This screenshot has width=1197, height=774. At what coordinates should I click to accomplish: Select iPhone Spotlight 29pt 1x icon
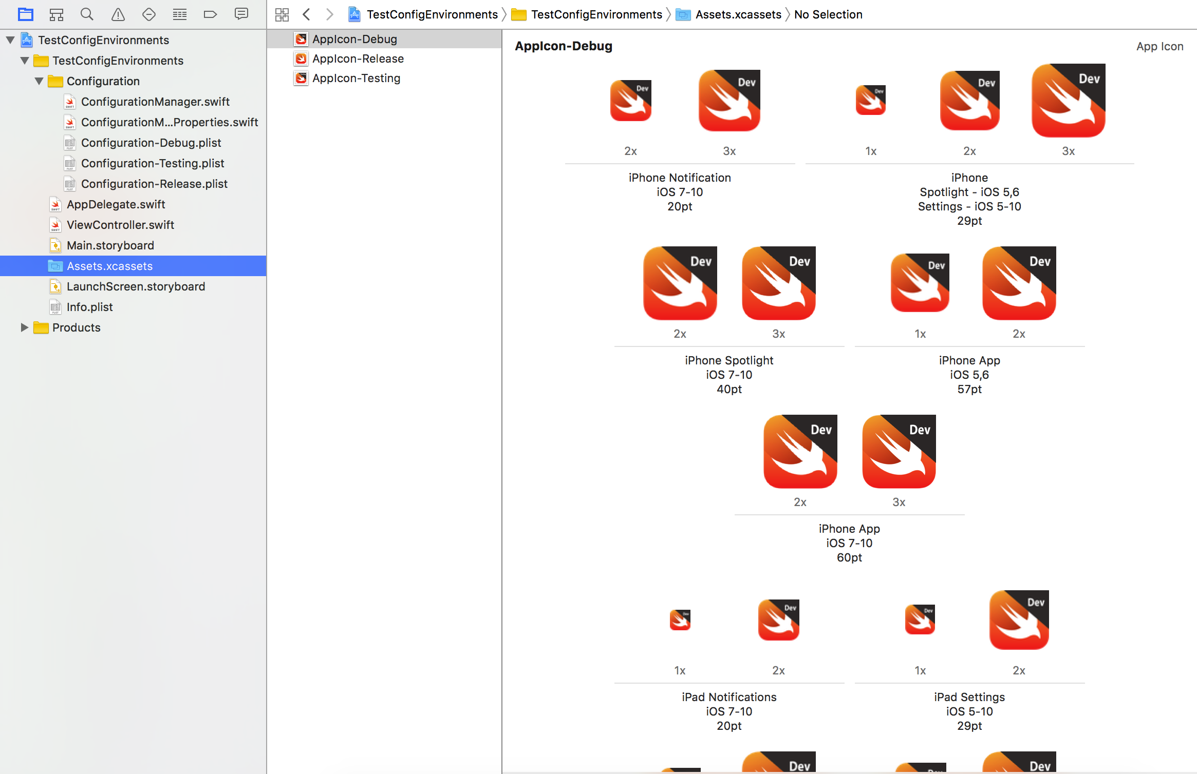(871, 100)
